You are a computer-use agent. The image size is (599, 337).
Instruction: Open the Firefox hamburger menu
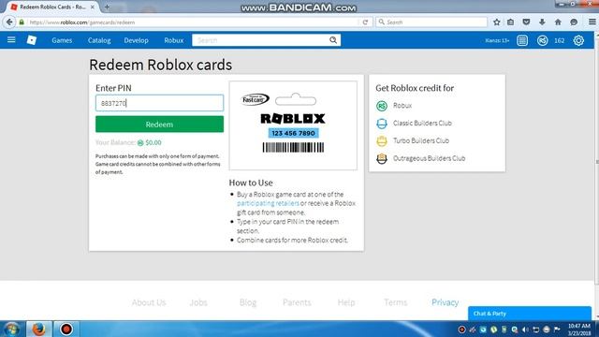592,22
